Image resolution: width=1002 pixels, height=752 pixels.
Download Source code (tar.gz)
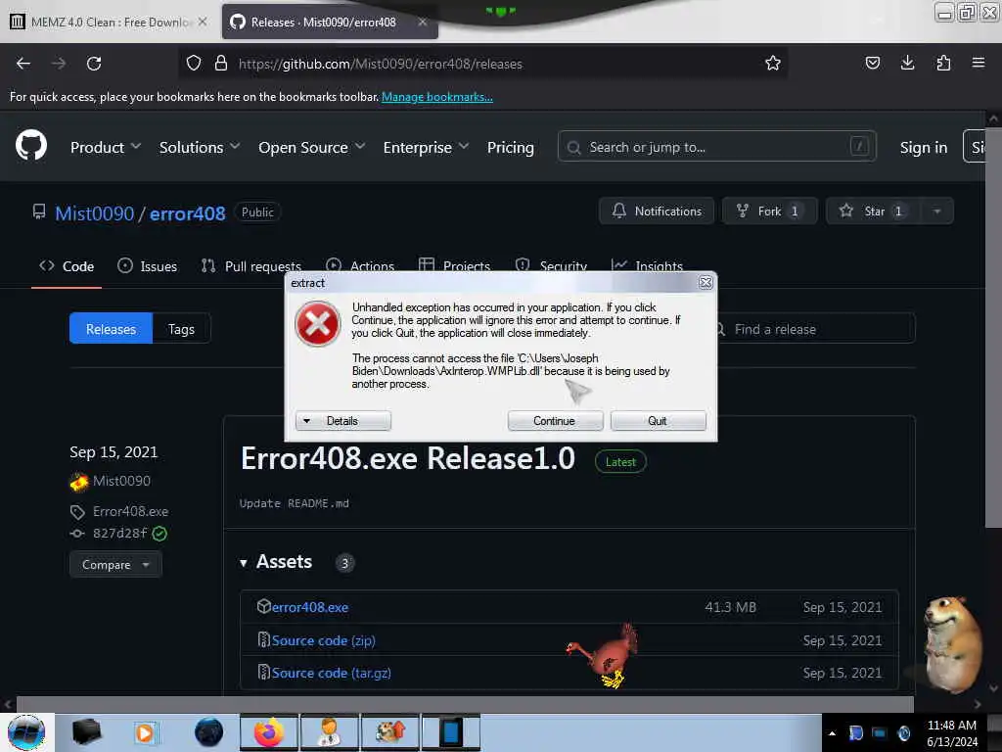tap(331, 673)
